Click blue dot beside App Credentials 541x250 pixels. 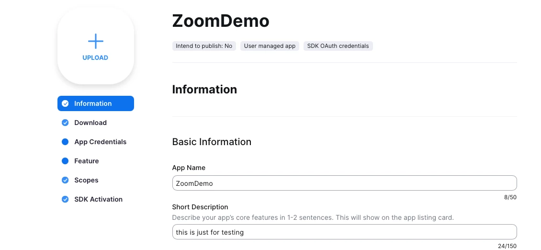(x=65, y=142)
